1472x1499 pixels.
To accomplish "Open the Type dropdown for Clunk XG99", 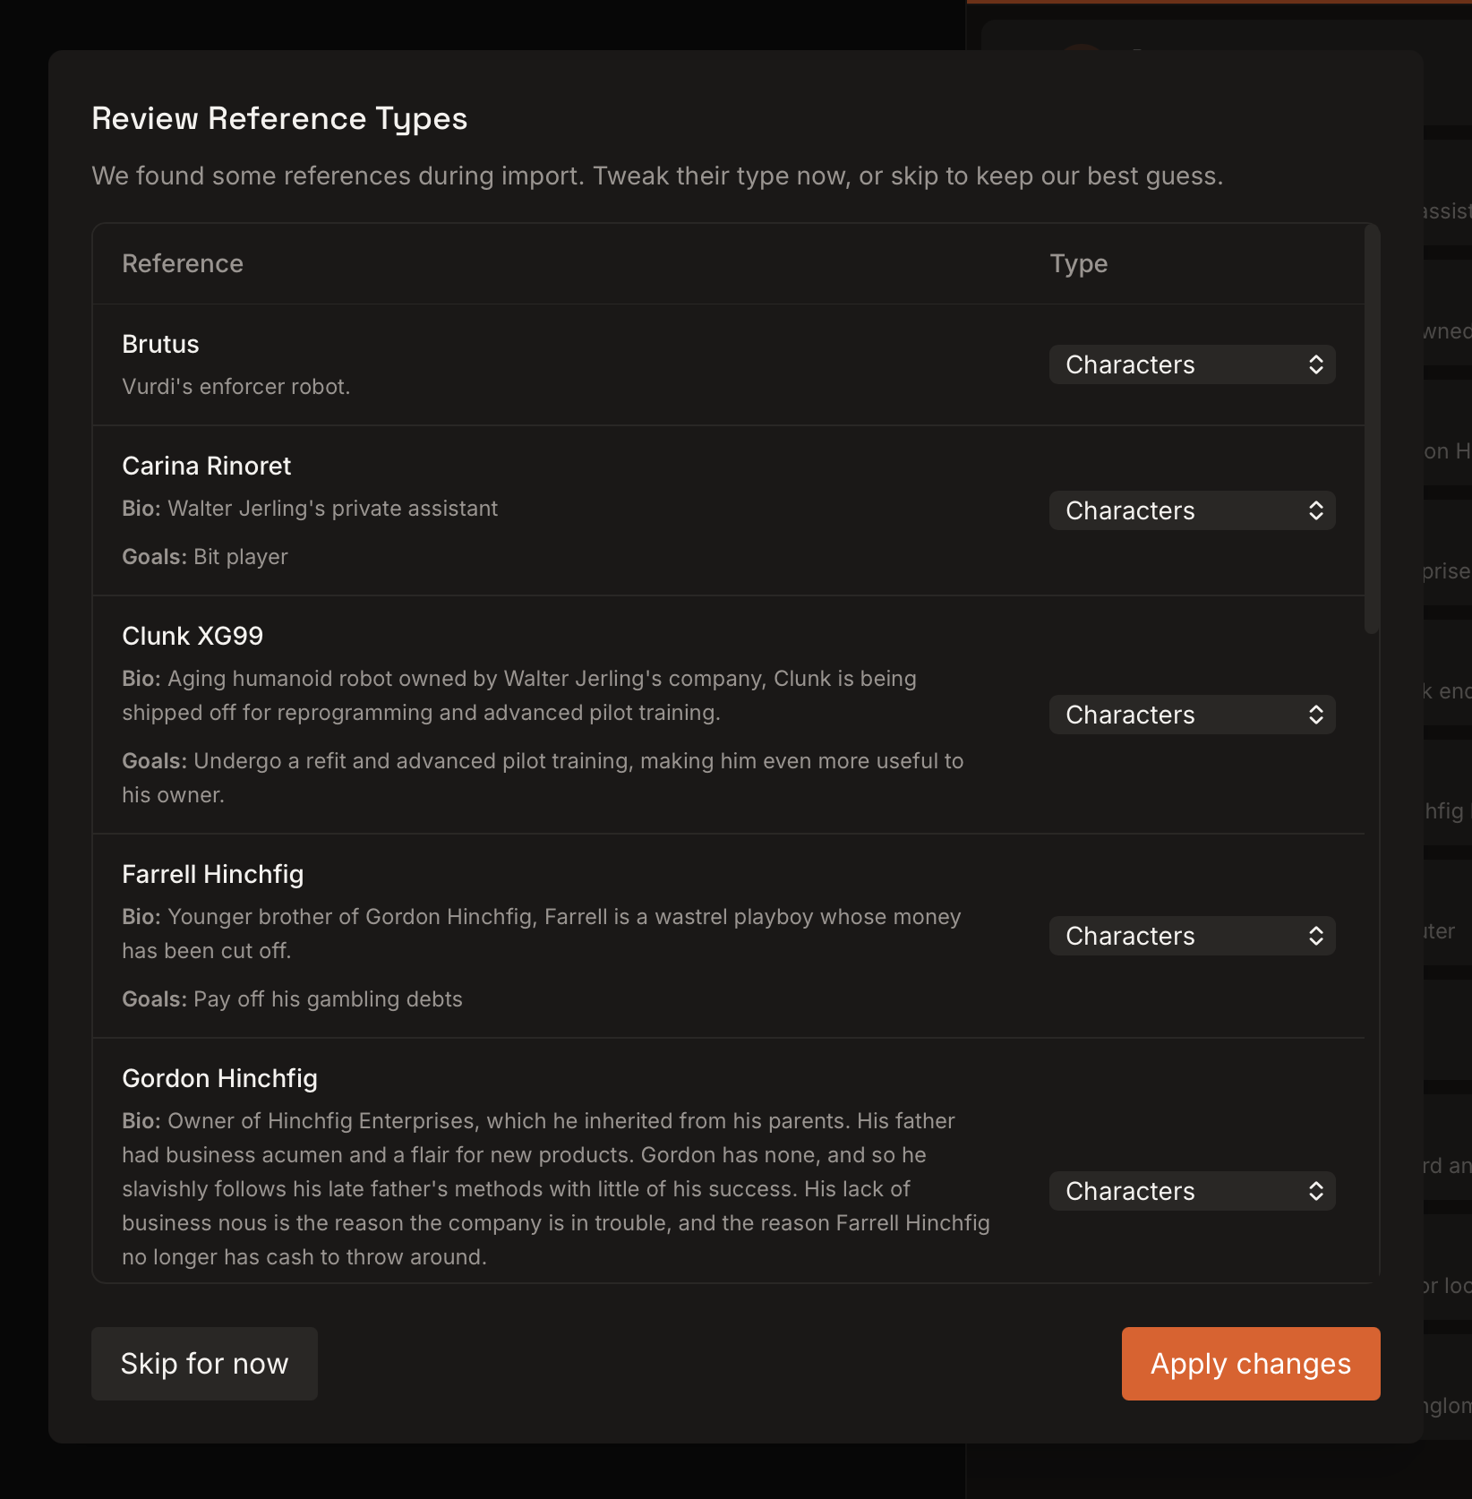I will coord(1191,715).
